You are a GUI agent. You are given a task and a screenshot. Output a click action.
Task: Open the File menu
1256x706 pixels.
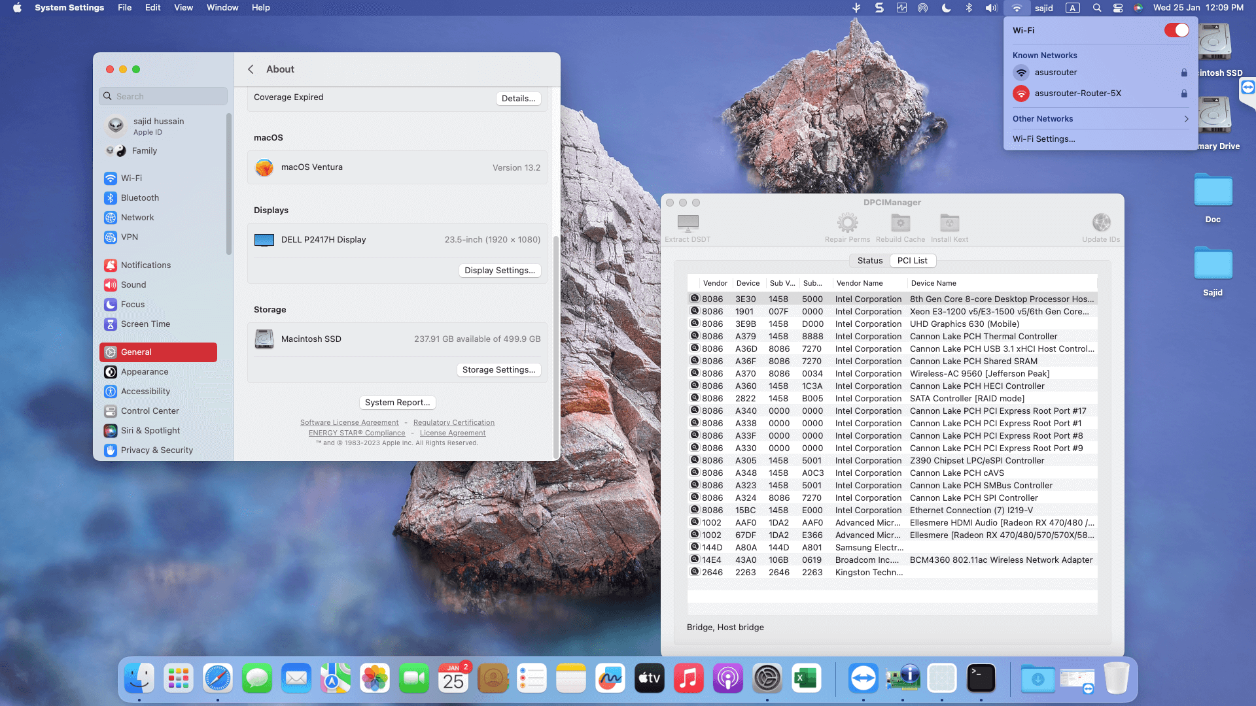pyautogui.click(x=124, y=8)
